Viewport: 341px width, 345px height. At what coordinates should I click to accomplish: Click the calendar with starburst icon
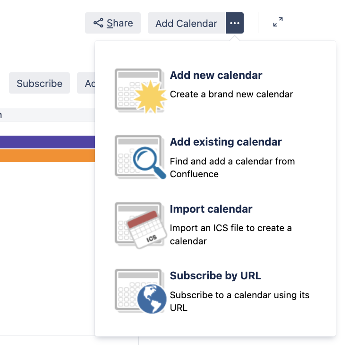click(x=140, y=91)
